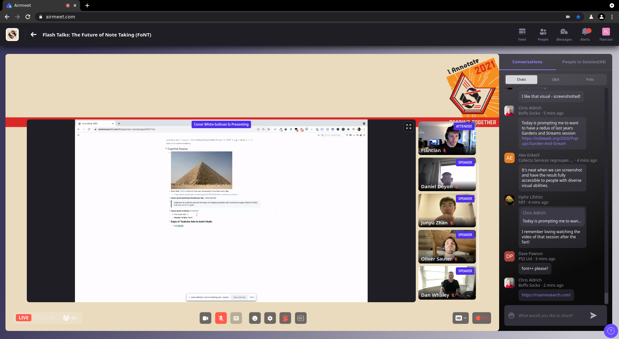Viewport: 619px width, 339px height.
Task: Click Flancian attendee video thumbnail
Action: point(447,138)
